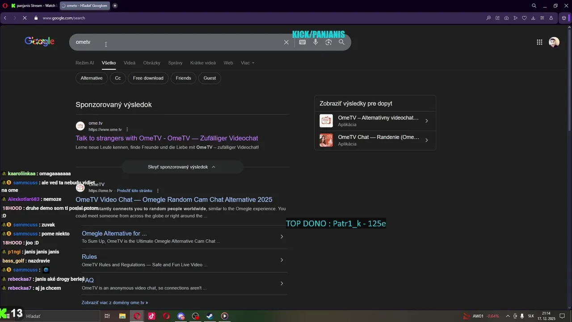572x322 pixels.
Task: Open the Opera profile icon
Action: (x=551, y=18)
